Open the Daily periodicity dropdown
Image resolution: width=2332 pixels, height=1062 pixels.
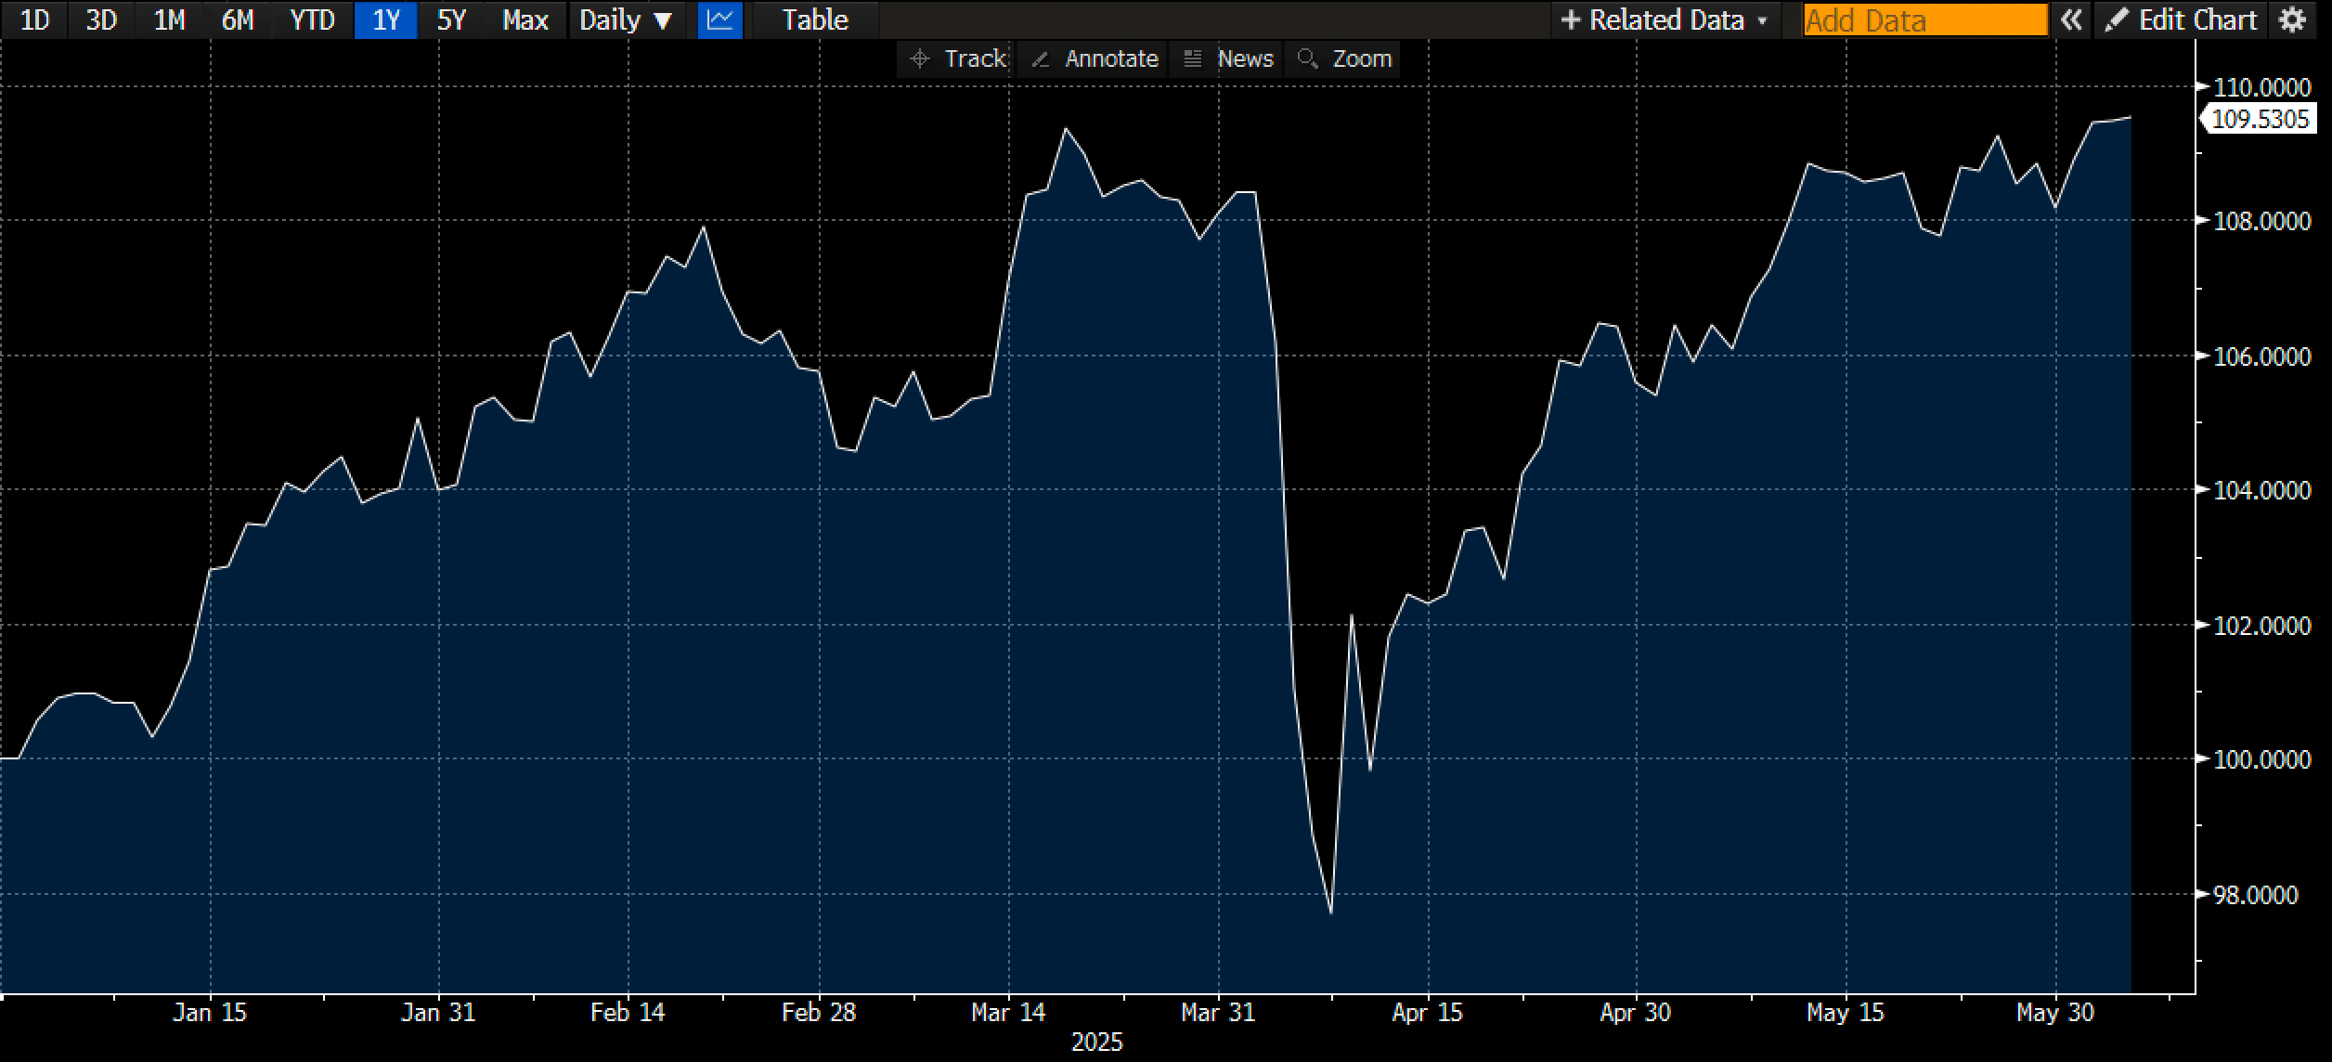625,19
